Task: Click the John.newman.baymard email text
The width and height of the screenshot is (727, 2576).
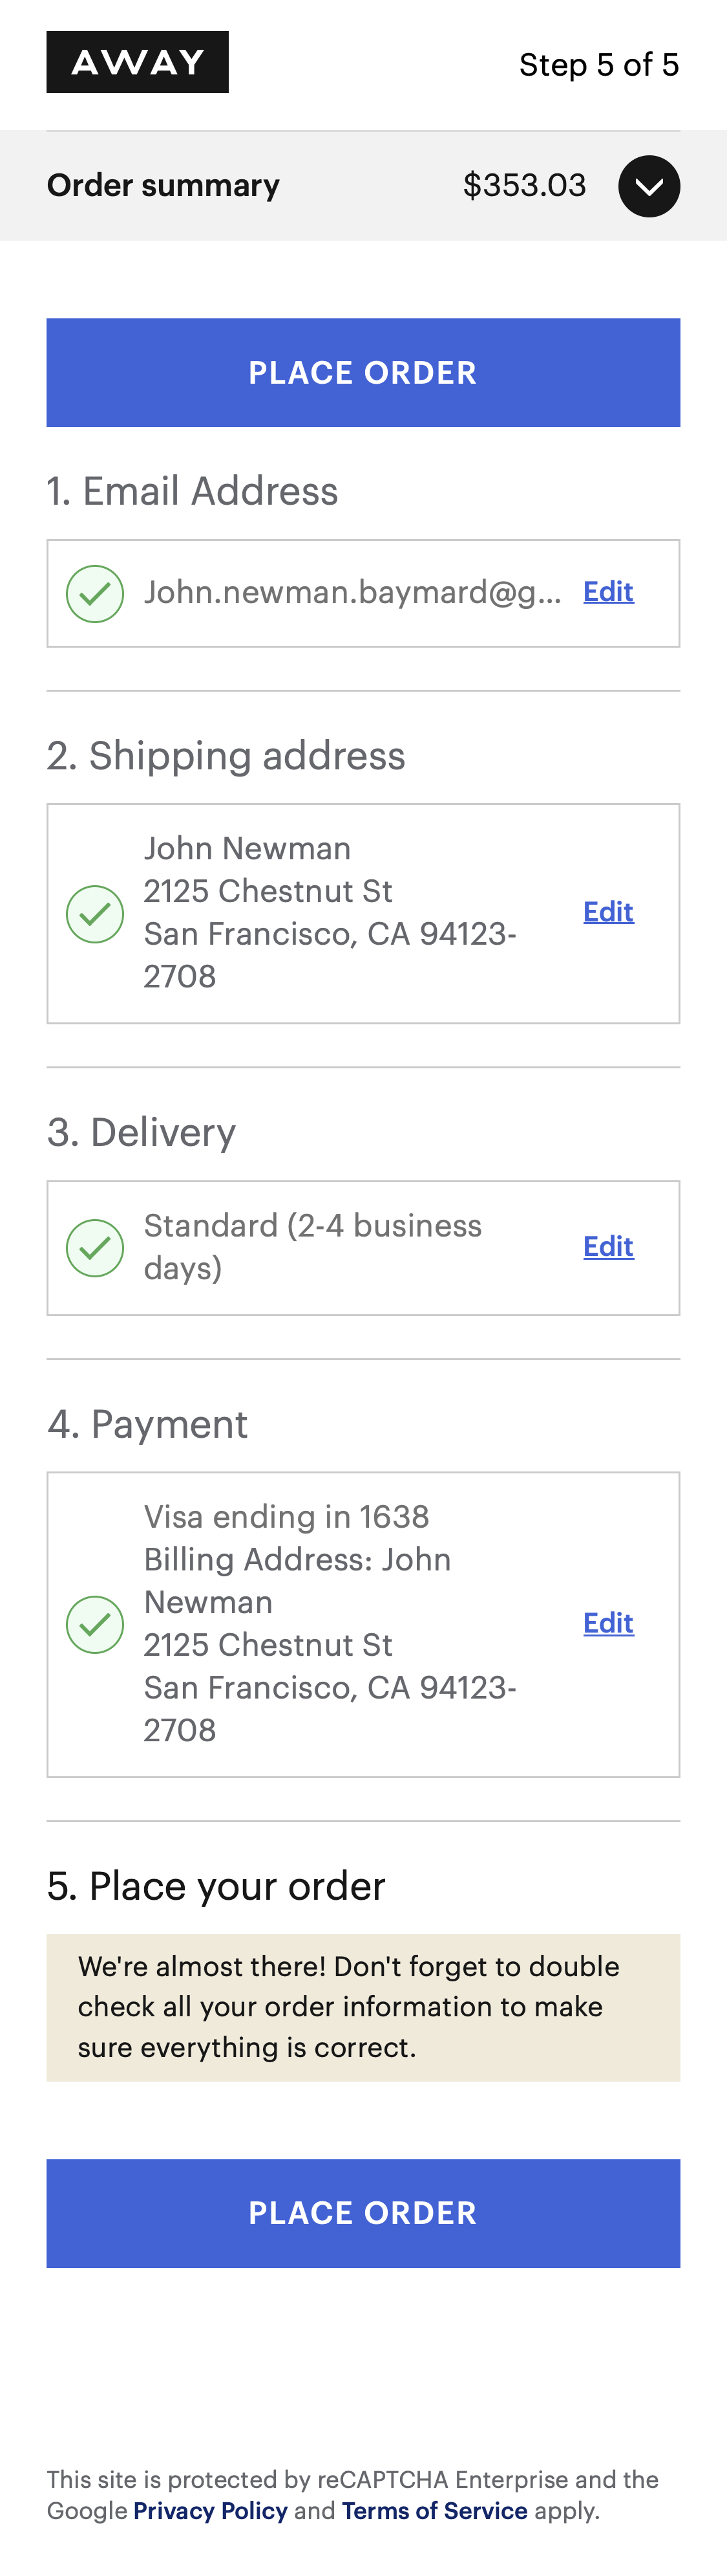Action: (352, 592)
